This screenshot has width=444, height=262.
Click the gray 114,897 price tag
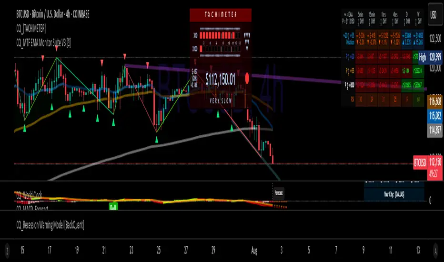(435, 130)
